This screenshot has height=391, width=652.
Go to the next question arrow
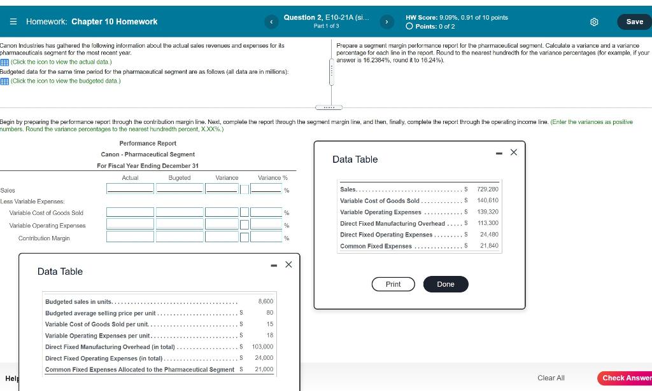pyautogui.click(x=386, y=22)
